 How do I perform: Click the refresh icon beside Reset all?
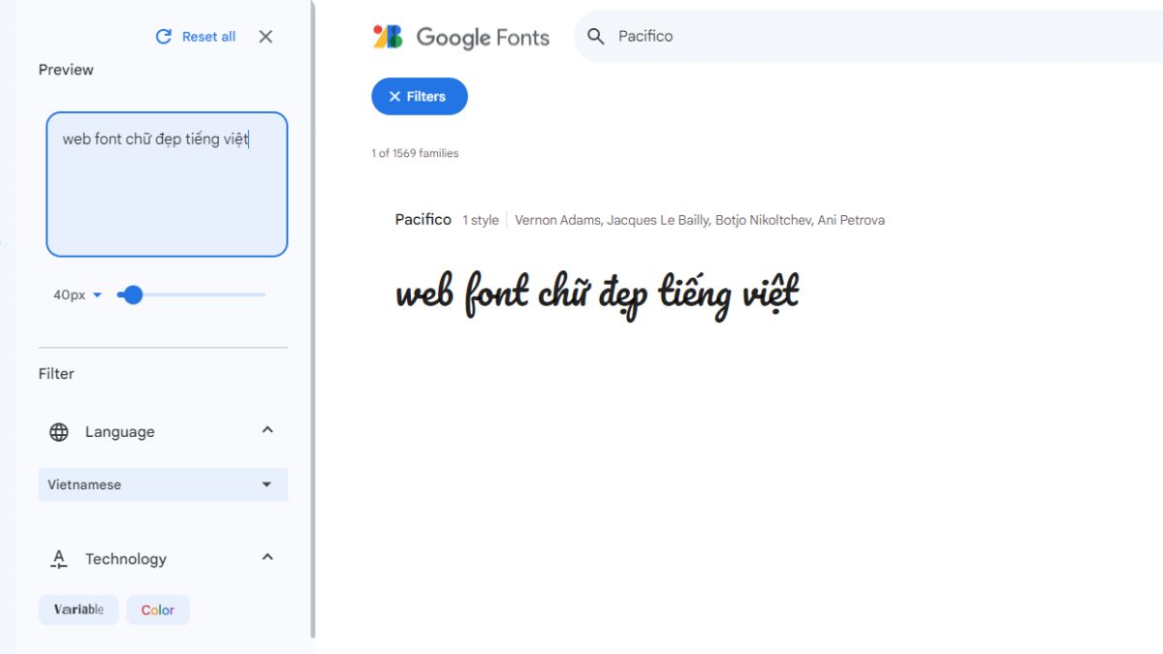pos(163,36)
